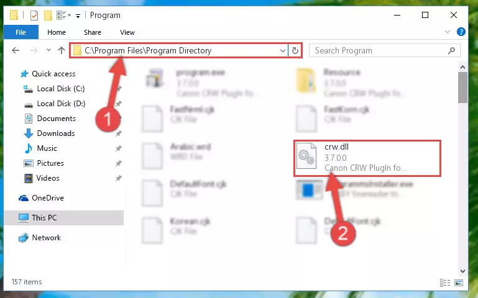This screenshot has height=298, width=478.
Task: Click the New folder quick access icon
Action: pos(48,16)
